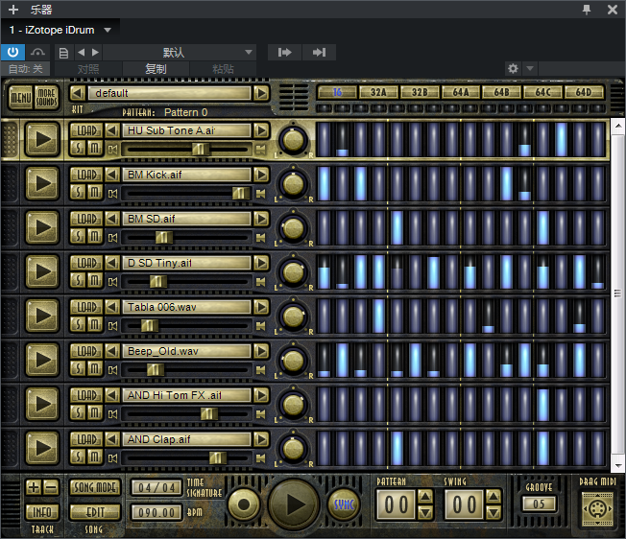
Task: Preview the Tabla 006.wav track sample
Action: (x=42, y=316)
